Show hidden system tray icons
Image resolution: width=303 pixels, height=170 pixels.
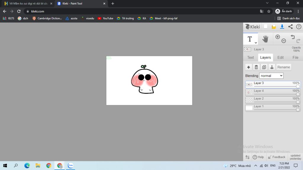pyautogui.click(x=256, y=166)
